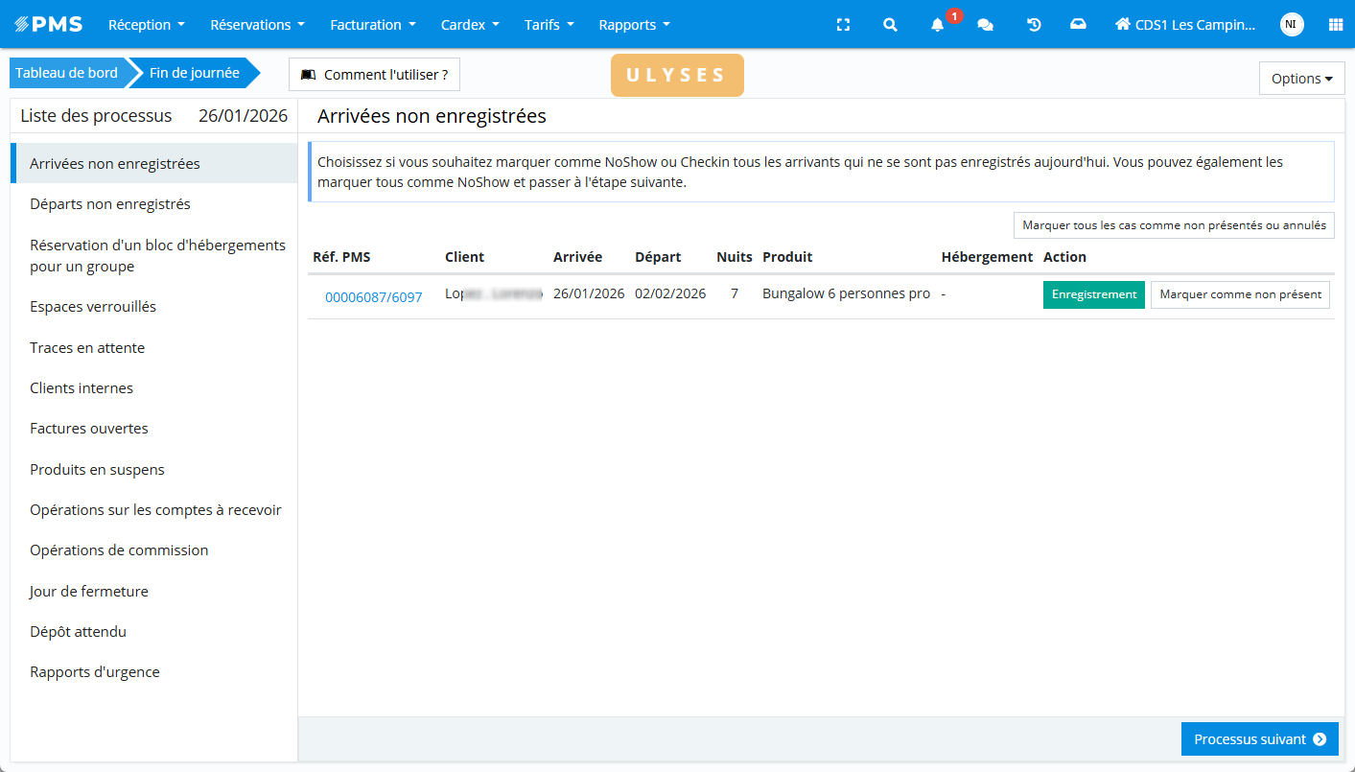Image resolution: width=1355 pixels, height=772 pixels.
Task: Open the search magnifier icon
Action: 890,25
